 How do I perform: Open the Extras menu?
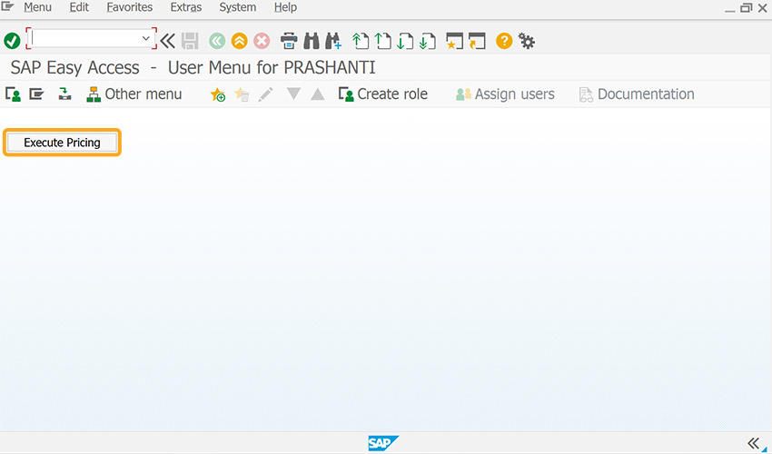coord(186,7)
